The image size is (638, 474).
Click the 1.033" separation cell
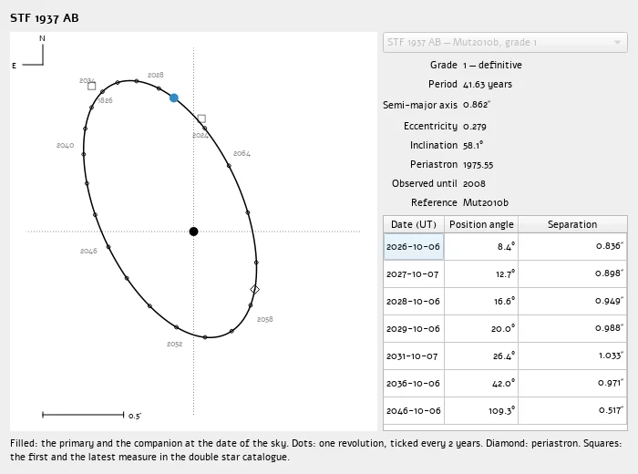click(x=572, y=356)
